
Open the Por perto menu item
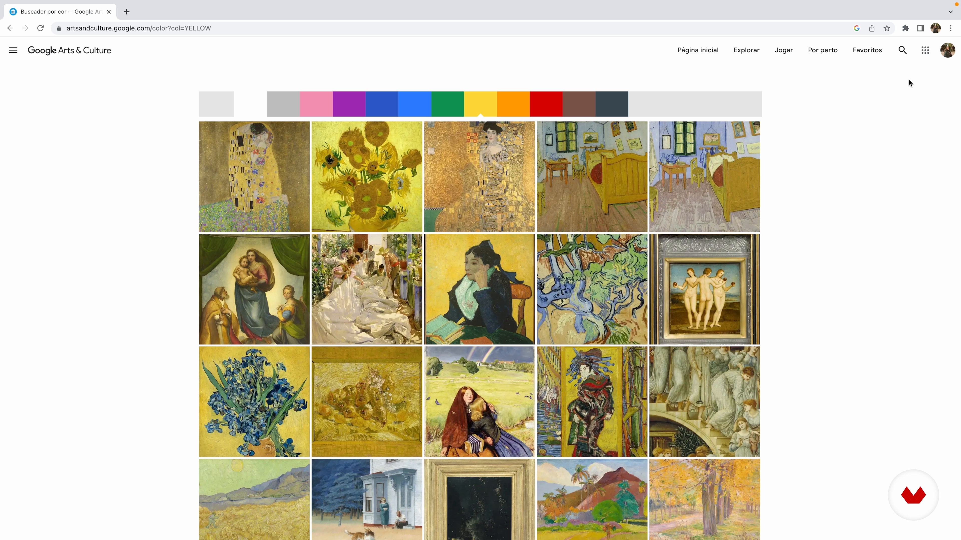click(823, 50)
